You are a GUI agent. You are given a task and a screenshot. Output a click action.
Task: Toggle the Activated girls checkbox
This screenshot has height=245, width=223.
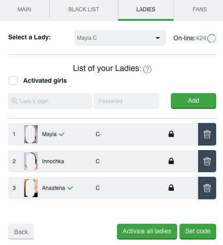(13, 80)
